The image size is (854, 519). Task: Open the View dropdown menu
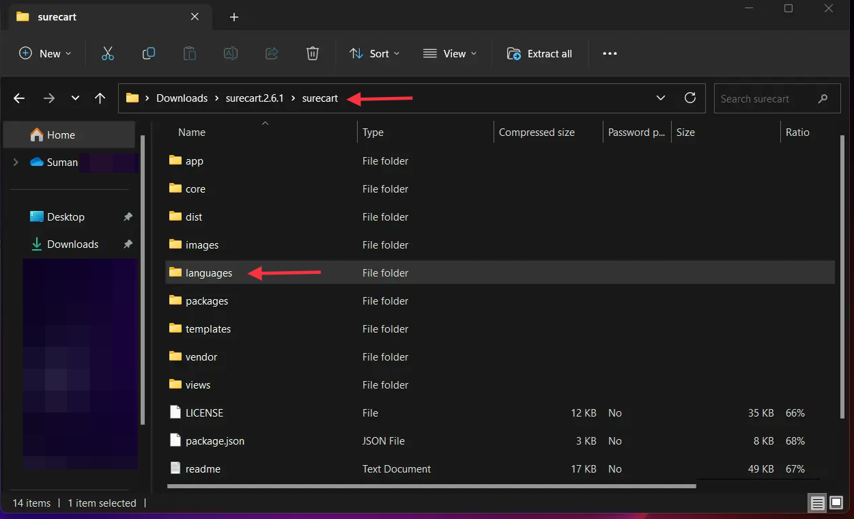pyautogui.click(x=450, y=53)
